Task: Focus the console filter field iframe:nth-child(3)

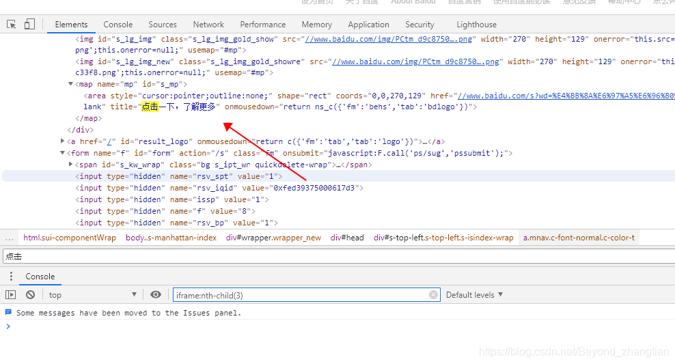Action: [307, 295]
